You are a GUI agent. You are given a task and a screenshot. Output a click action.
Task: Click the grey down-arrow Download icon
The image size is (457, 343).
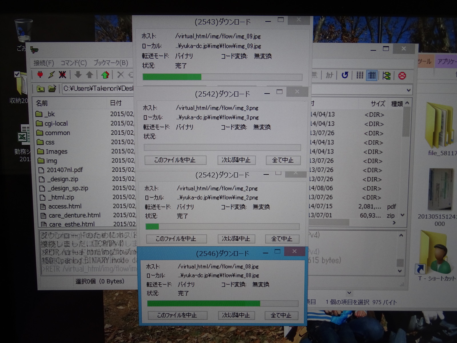click(x=78, y=75)
